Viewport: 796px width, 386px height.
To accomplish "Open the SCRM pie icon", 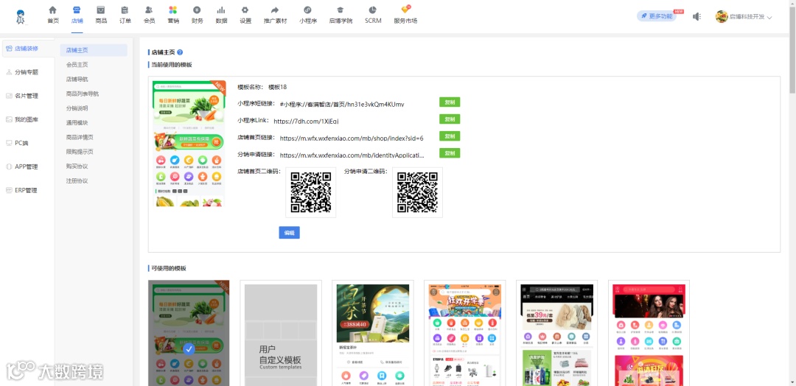I will click(x=373, y=10).
